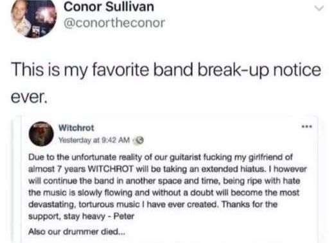
Task: Click the 'Thanks for the' text
Action: tap(249, 205)
